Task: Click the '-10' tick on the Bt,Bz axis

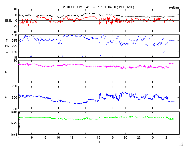Action: [x=15, y=32]
